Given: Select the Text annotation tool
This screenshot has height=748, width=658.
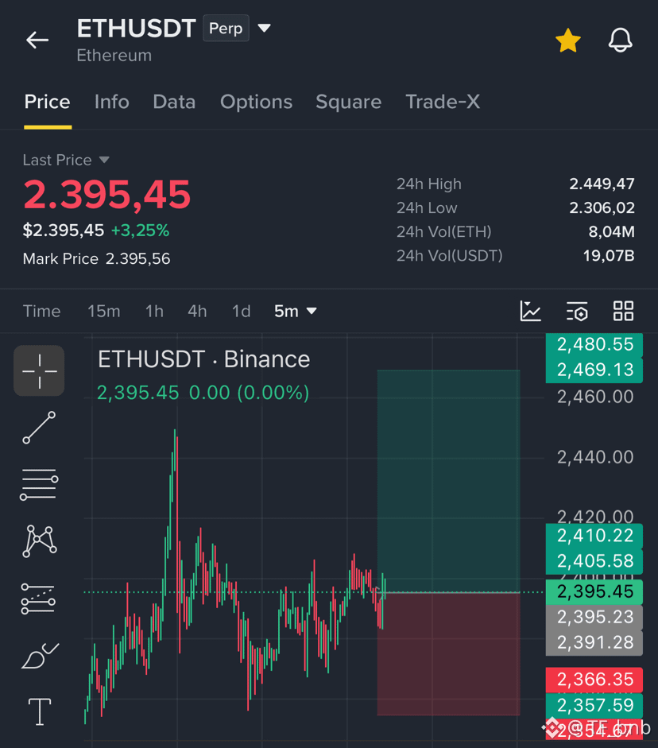Looking at the screenshot, I should point(40,711).
